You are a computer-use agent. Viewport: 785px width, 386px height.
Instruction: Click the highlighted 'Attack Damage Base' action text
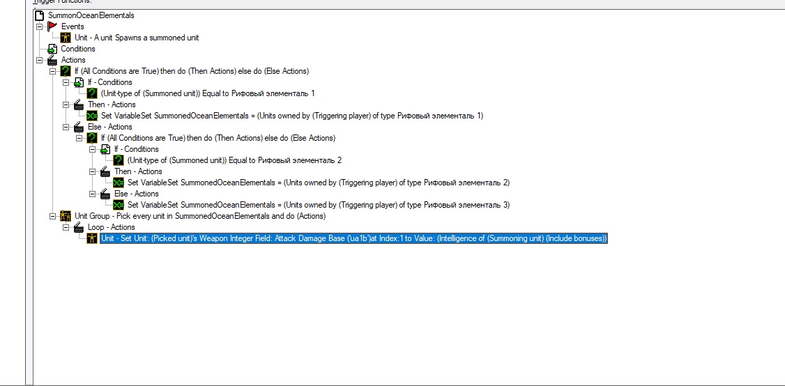(353, 238)
